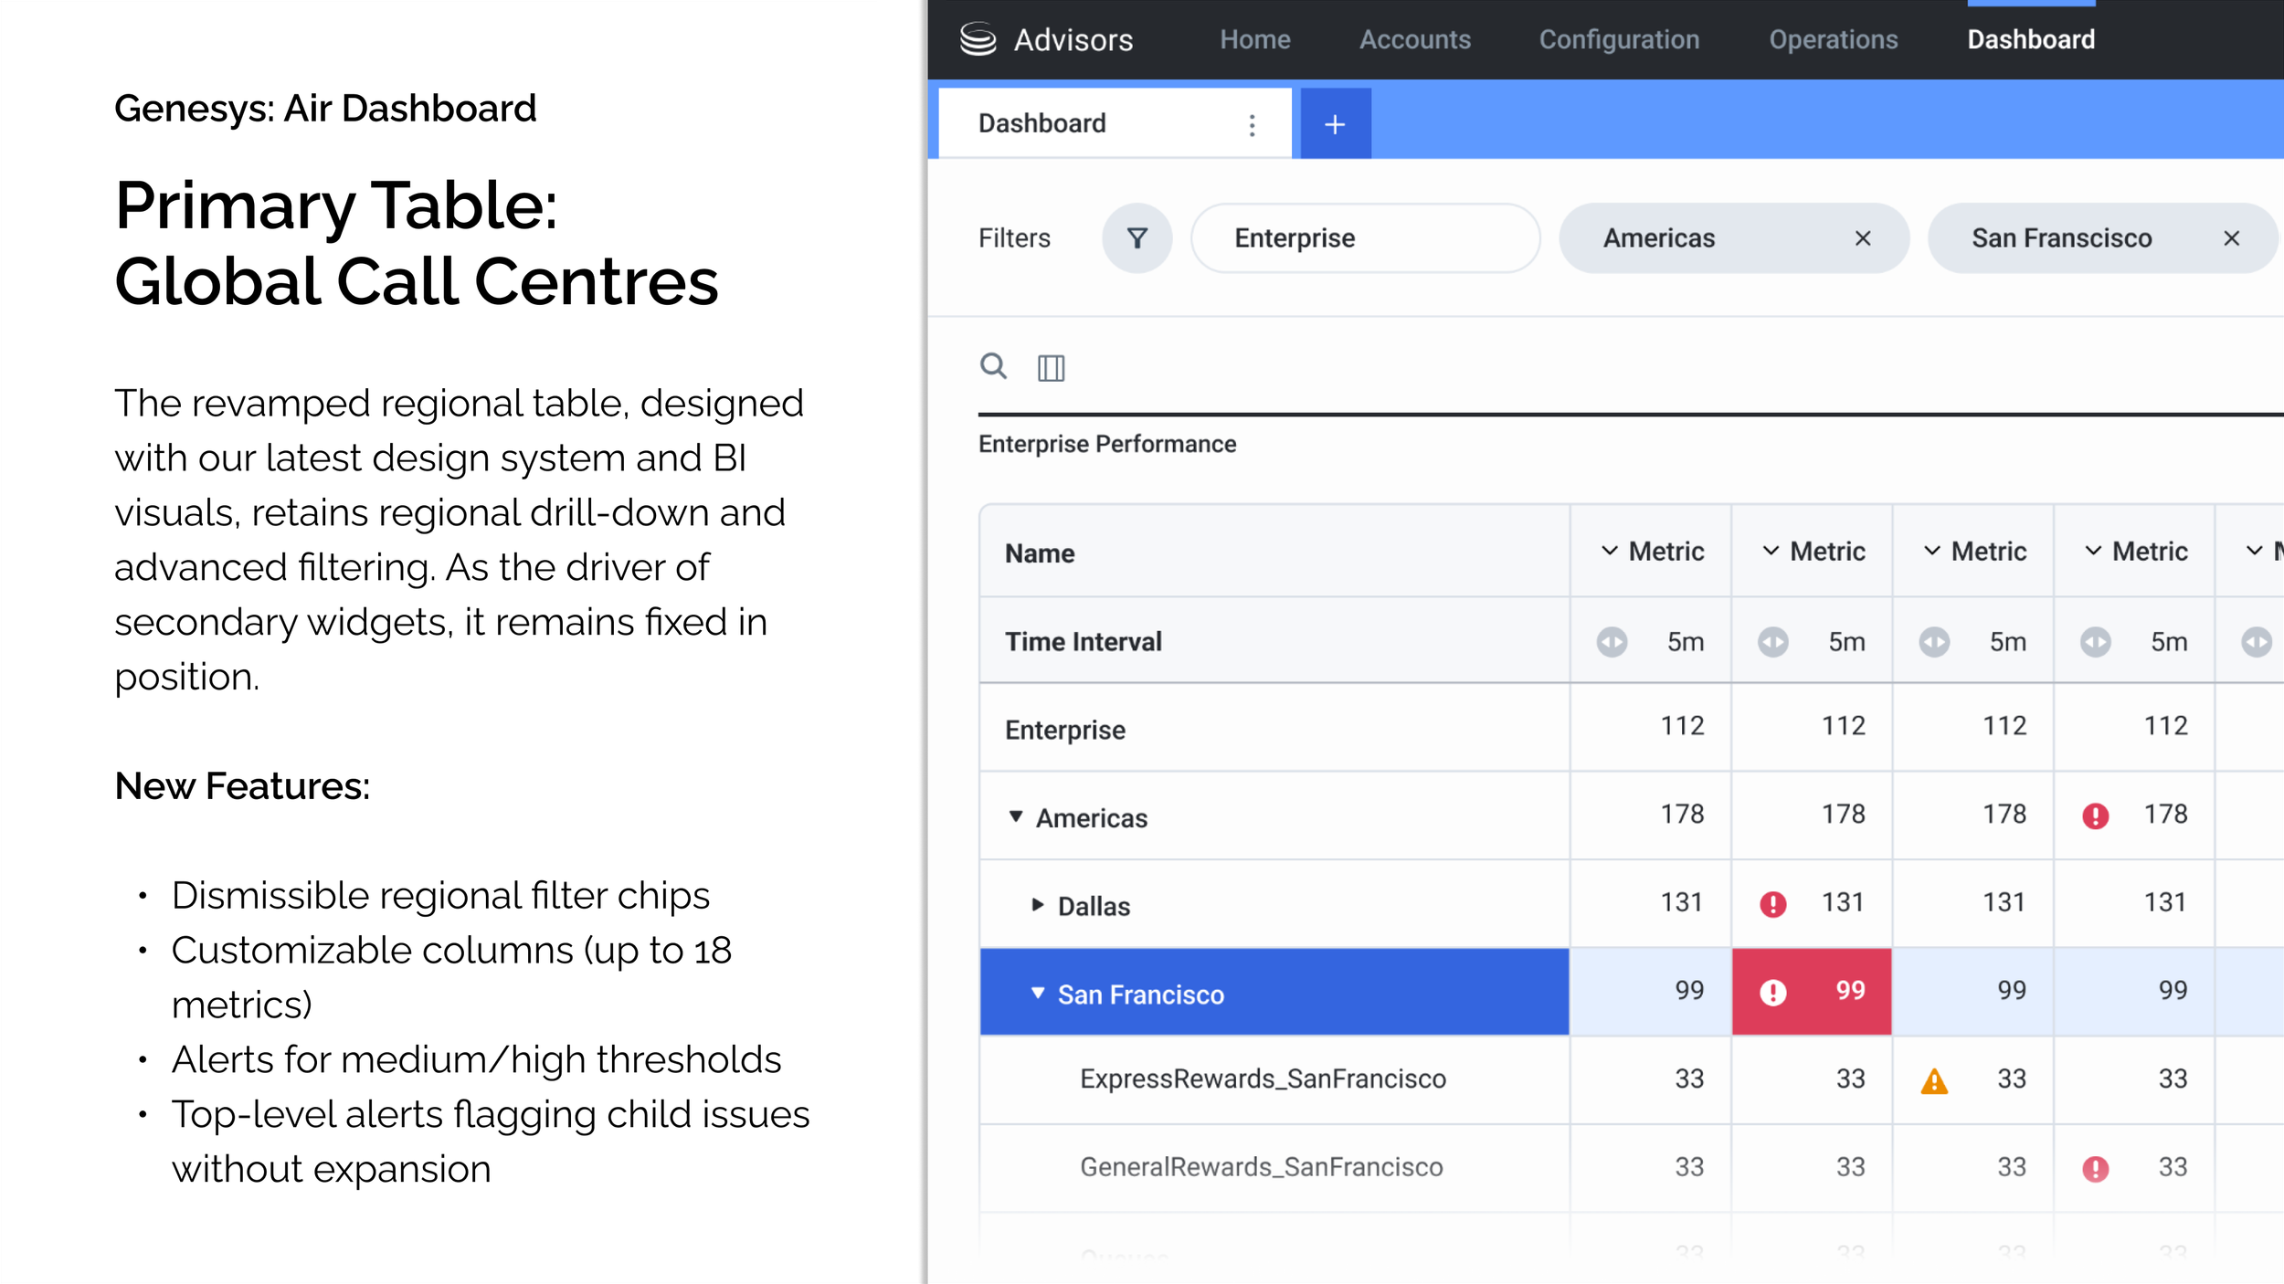The width and height of the screenshot is (2284, 1284).
Task: Switch to the Operations tab
Action: [1833, 38]
